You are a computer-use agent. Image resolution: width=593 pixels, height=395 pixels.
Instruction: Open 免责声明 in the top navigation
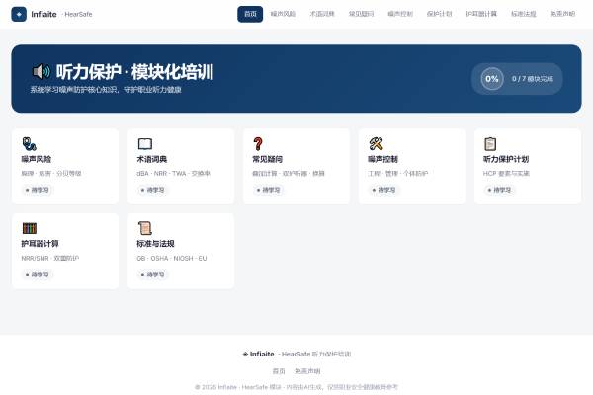[x=562, y=15]
